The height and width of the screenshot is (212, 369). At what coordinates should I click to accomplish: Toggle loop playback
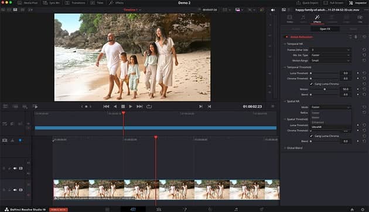149,106
